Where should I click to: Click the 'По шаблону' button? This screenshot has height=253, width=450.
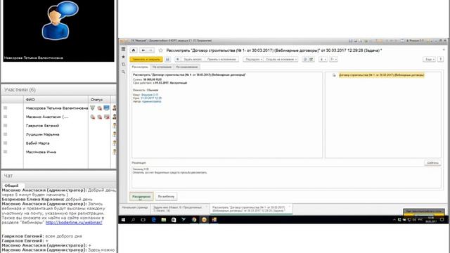[166, 197]
